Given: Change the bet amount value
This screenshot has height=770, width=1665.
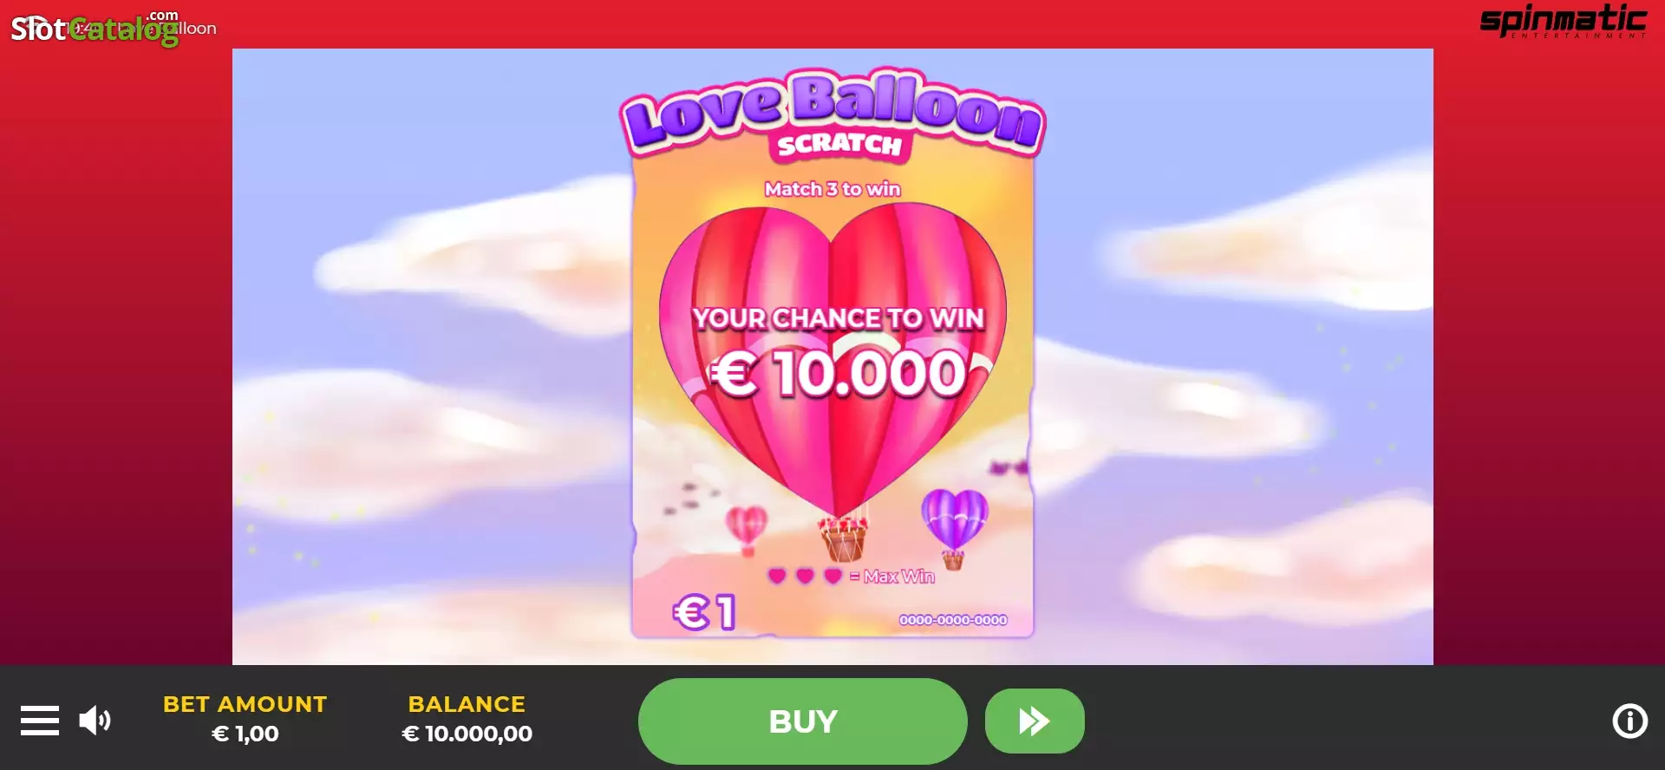Looking at the screenshot, I should point(245,734).
